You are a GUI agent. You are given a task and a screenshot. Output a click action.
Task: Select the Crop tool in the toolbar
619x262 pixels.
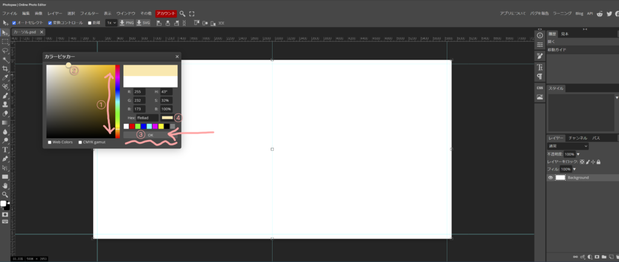tap(5, 69)
